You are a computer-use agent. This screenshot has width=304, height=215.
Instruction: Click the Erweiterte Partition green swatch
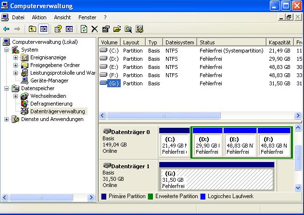click(151, 197)
